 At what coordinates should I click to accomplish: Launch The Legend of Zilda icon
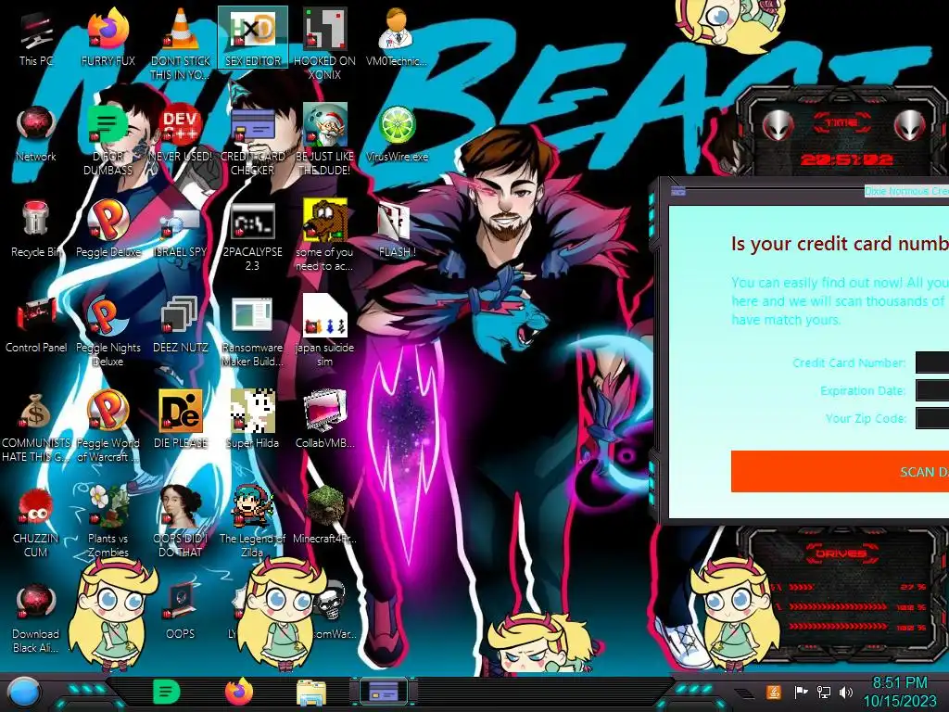point(252,522)
